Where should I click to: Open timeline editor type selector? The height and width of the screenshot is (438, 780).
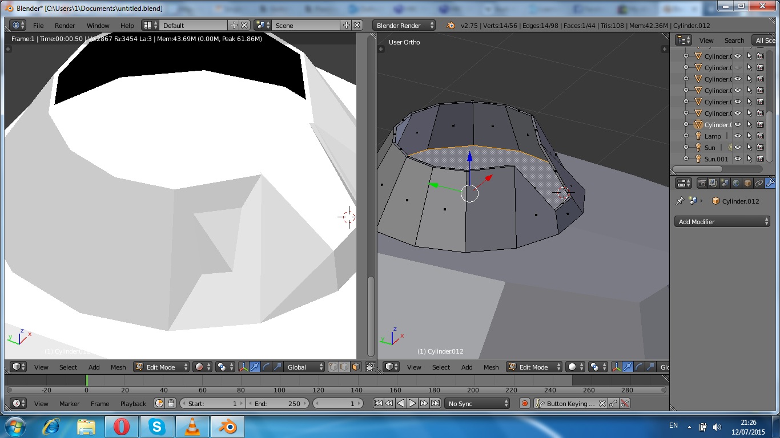pyautogui.click(x=19, y=403)
